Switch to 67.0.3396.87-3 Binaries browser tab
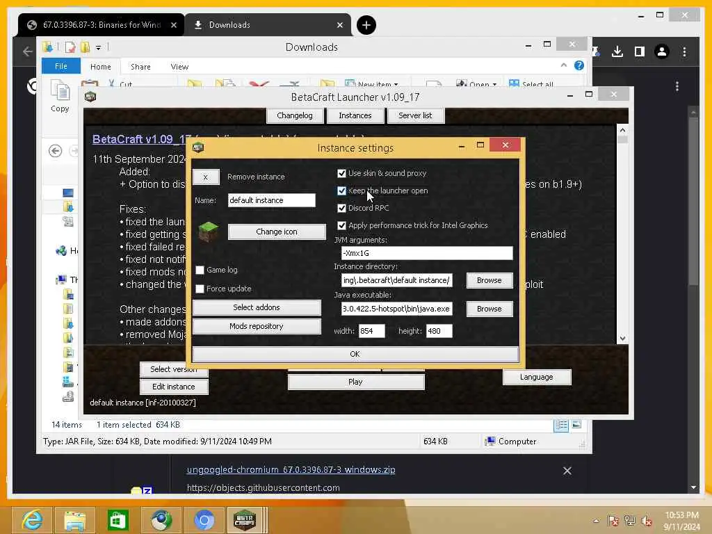The width and height of the screenshot is (712, 534). point(102,25)
